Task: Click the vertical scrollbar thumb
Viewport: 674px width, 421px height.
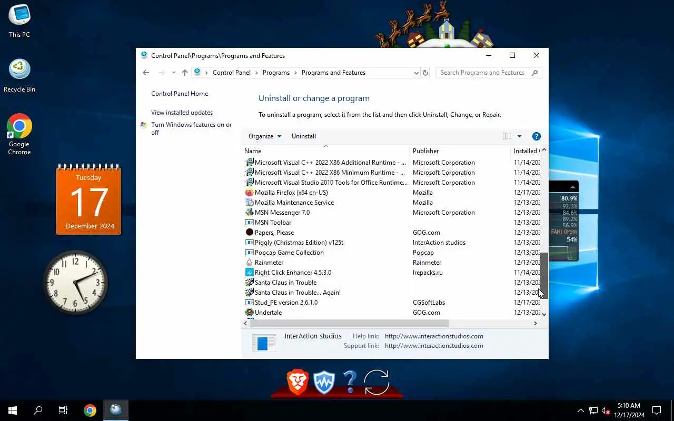Action: click(544, 275)
